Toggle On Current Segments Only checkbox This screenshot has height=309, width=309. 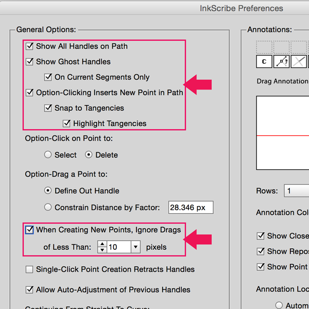click(x=48, y=77)
